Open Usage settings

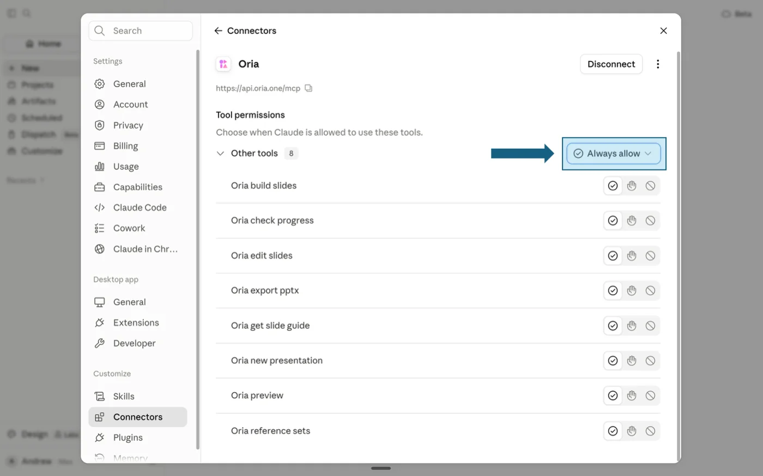tap(138, 167)
